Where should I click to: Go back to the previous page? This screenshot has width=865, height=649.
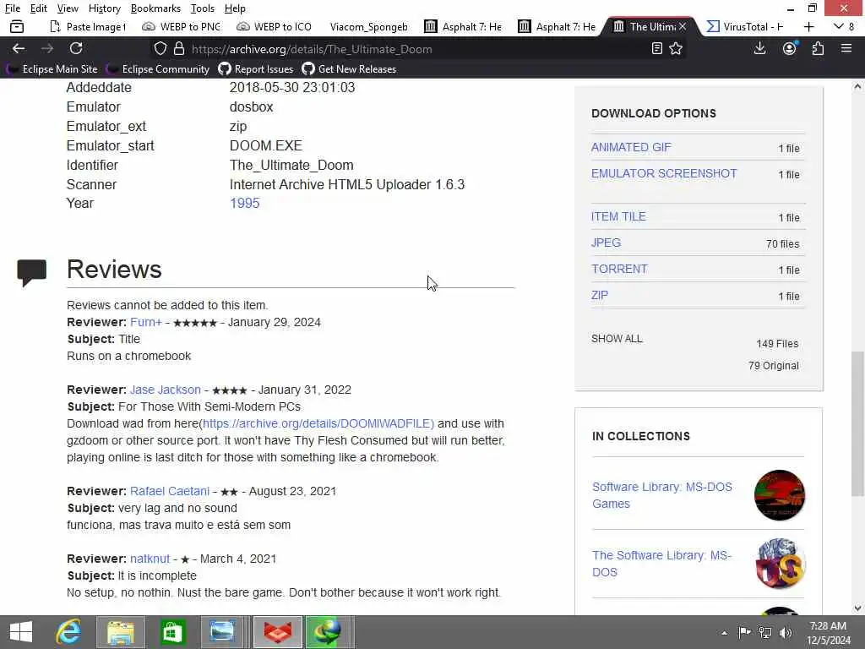coord(19,48)
